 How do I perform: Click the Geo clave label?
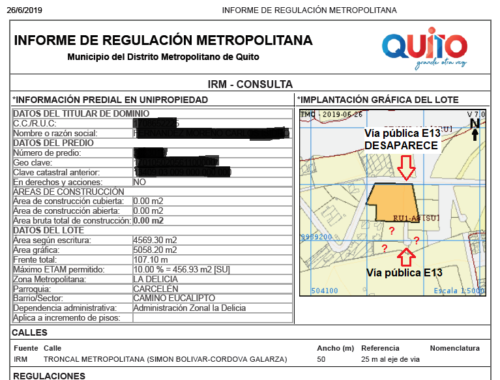pos(33,162)
